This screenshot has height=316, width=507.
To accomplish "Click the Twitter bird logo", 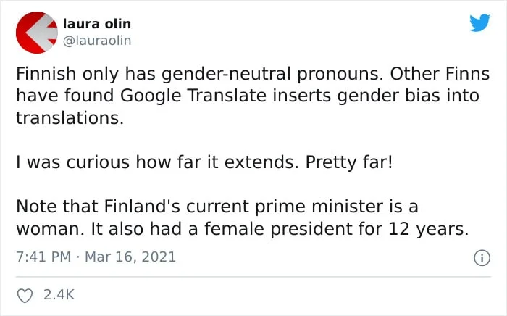I will [x=479, y=22].
